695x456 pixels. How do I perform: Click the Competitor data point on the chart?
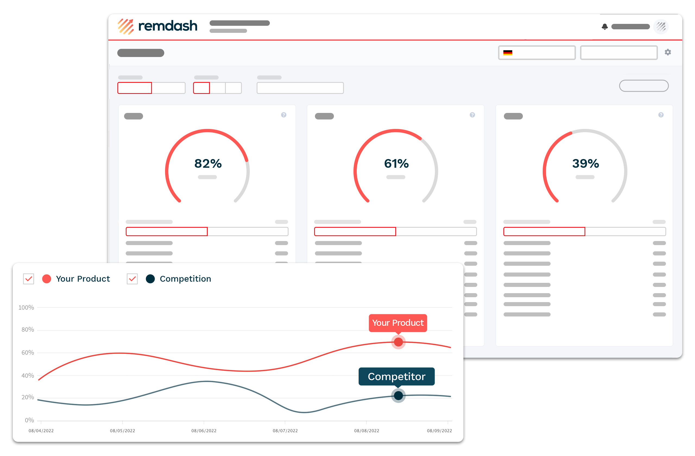398,395
